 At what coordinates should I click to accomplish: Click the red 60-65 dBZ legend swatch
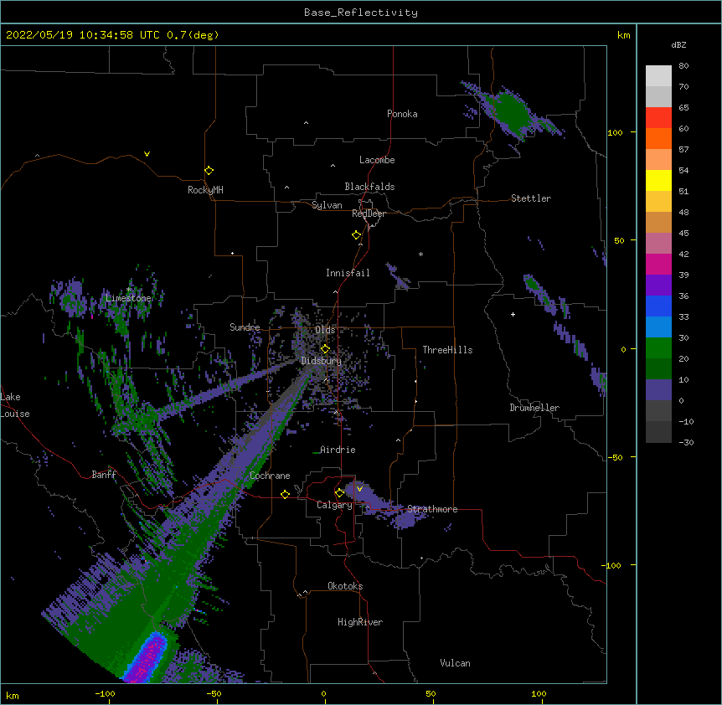click(x=658, y=117)
